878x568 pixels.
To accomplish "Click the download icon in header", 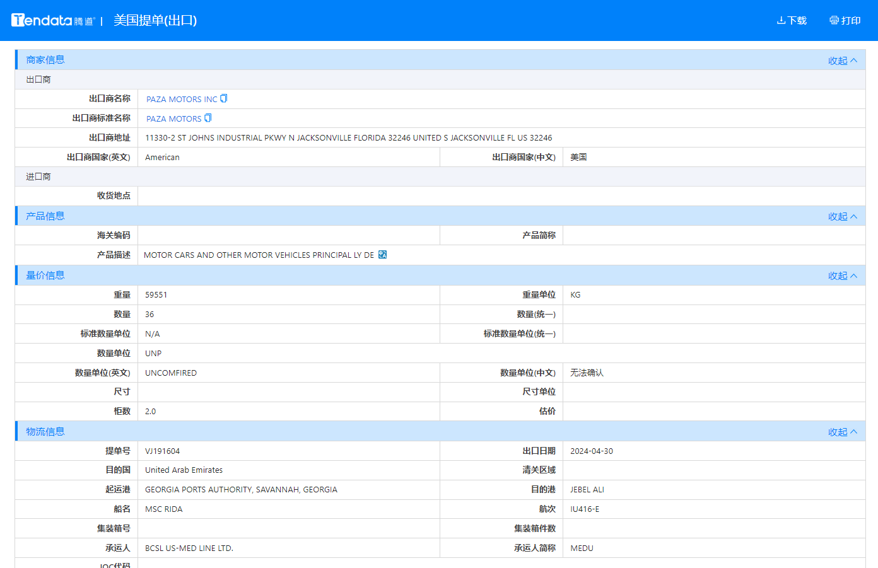I will pos(781,20).
